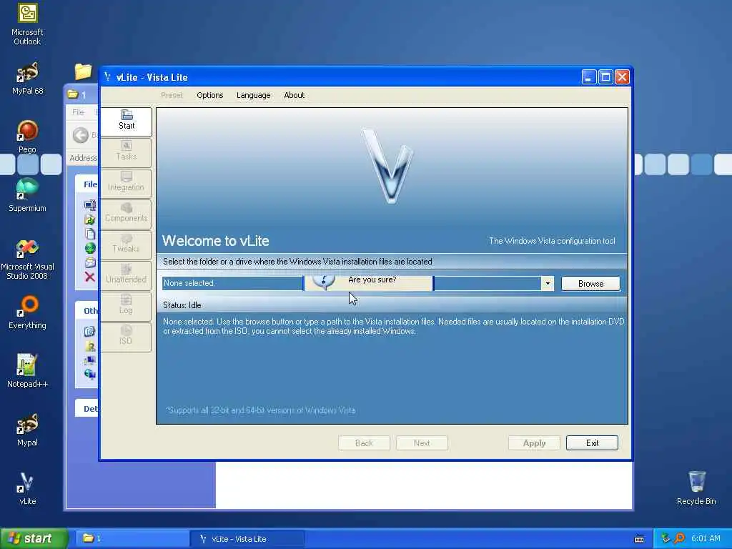This screenshot has height=549, width=732.
Task: Click the Browse button
Action: tap(590, 283)
